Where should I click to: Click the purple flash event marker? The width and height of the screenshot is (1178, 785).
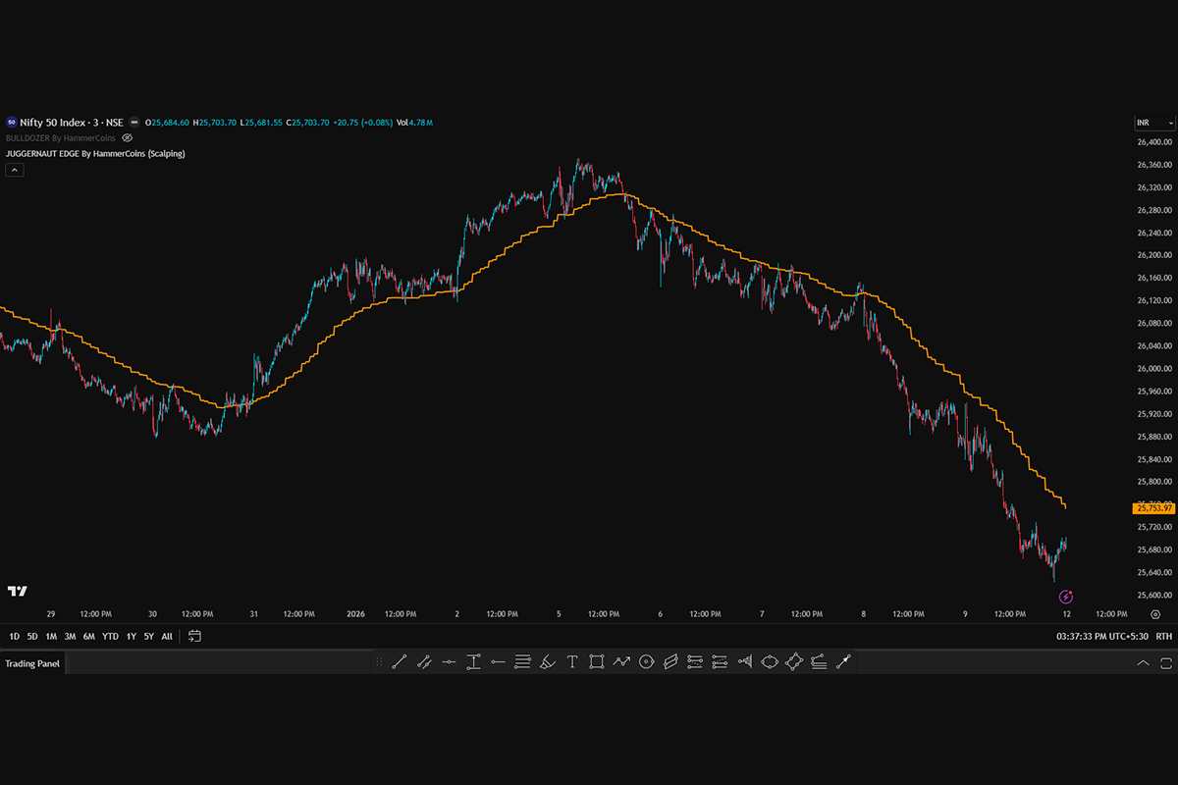(x=1066, y=597)
